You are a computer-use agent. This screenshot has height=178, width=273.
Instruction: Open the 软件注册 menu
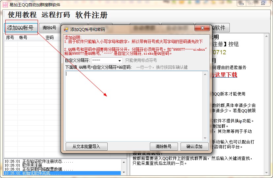(91, 15)
